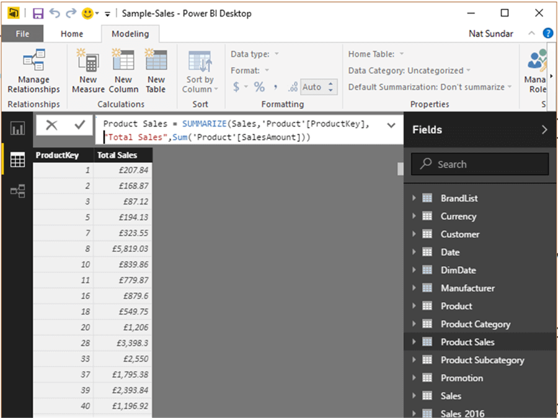Redo the last action

(x=71, y=13)
